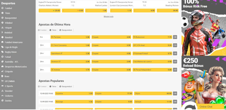Bet on FC Farul Constanta at 1.68
This screenshot has height=110, width=226.
pos(70,45)
